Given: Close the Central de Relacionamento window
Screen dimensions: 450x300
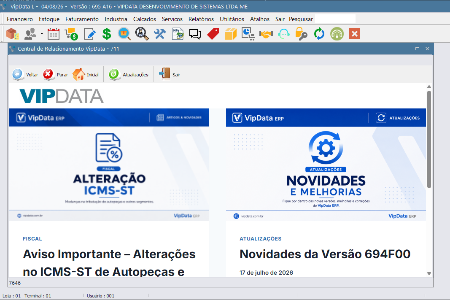Looking at the screenshot, I should coord(427,49).
